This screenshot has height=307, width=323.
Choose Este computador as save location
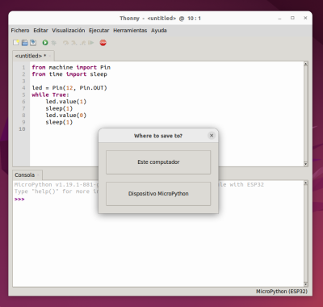158,162
